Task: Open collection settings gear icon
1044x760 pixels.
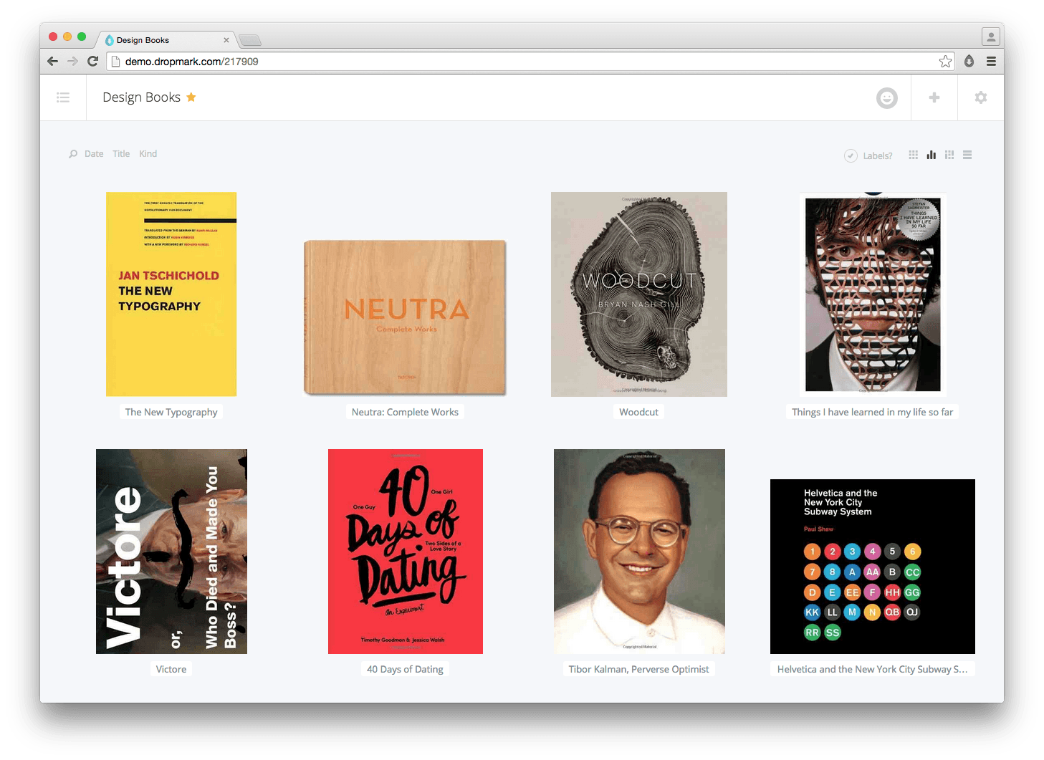Action: (x=980, y=97)
